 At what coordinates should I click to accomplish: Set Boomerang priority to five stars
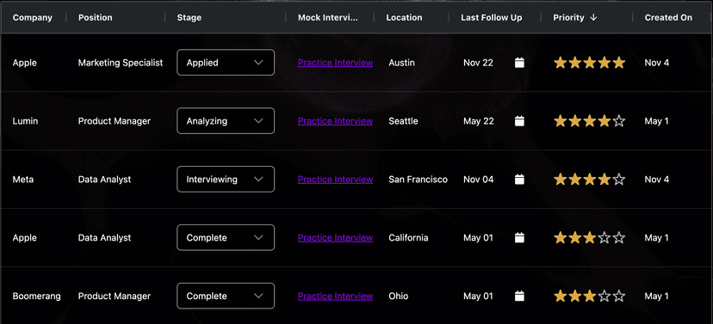pos(619,296)
